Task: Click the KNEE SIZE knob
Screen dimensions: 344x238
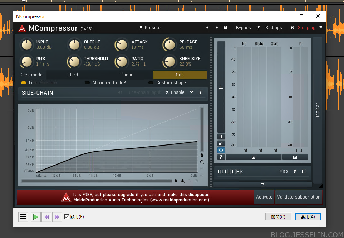Action: 169,62
